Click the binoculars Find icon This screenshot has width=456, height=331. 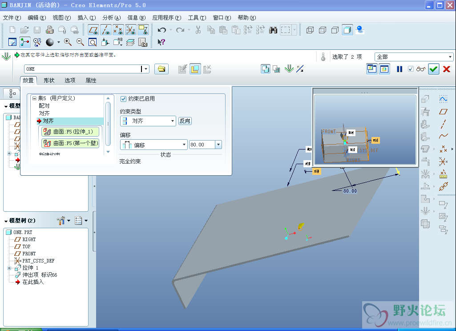pyautogui.click(x=273, y=30)
